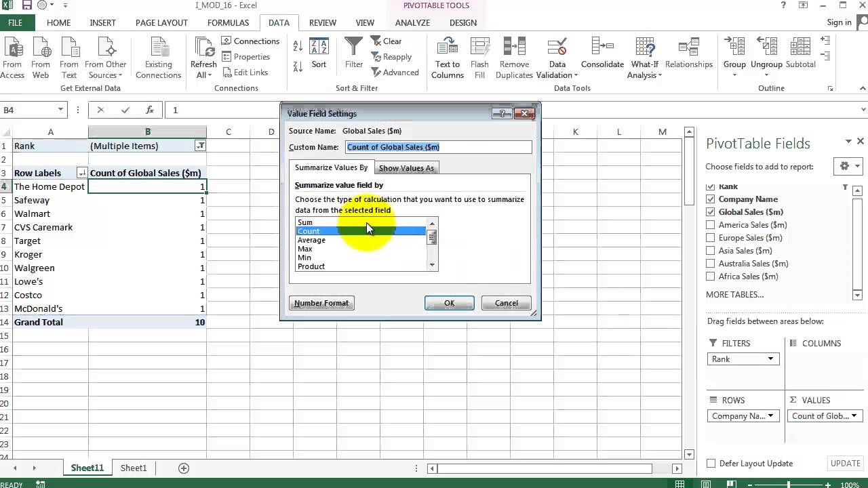Expand the What-If Analysis menu
Viewport: 868px width, 488px height.
644,70
